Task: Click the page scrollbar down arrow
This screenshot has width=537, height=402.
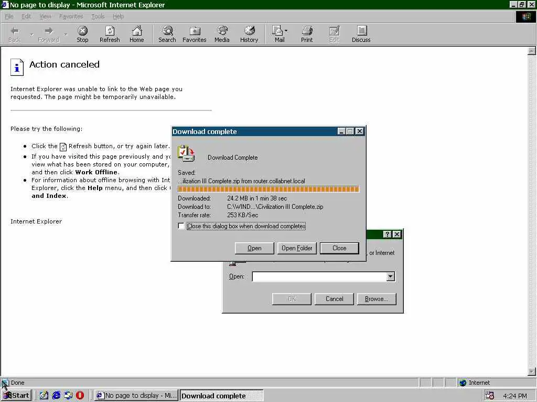Action: coord(532,371)
